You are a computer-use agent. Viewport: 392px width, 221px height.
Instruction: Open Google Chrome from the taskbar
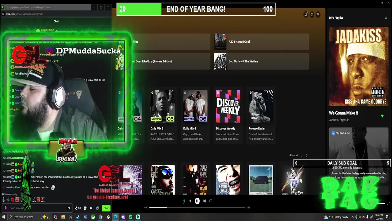tap(100, 217)
